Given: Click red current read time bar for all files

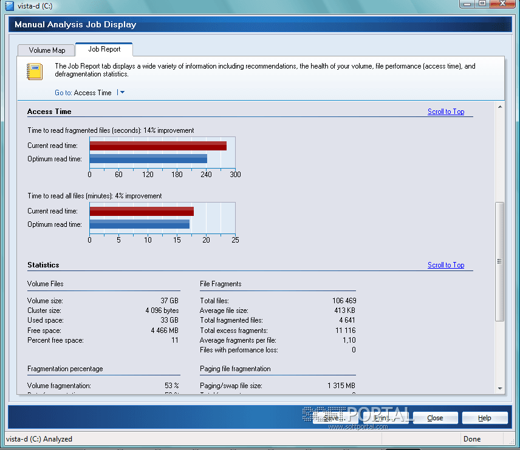Looking at the screenshot, I should pos(142,211).
